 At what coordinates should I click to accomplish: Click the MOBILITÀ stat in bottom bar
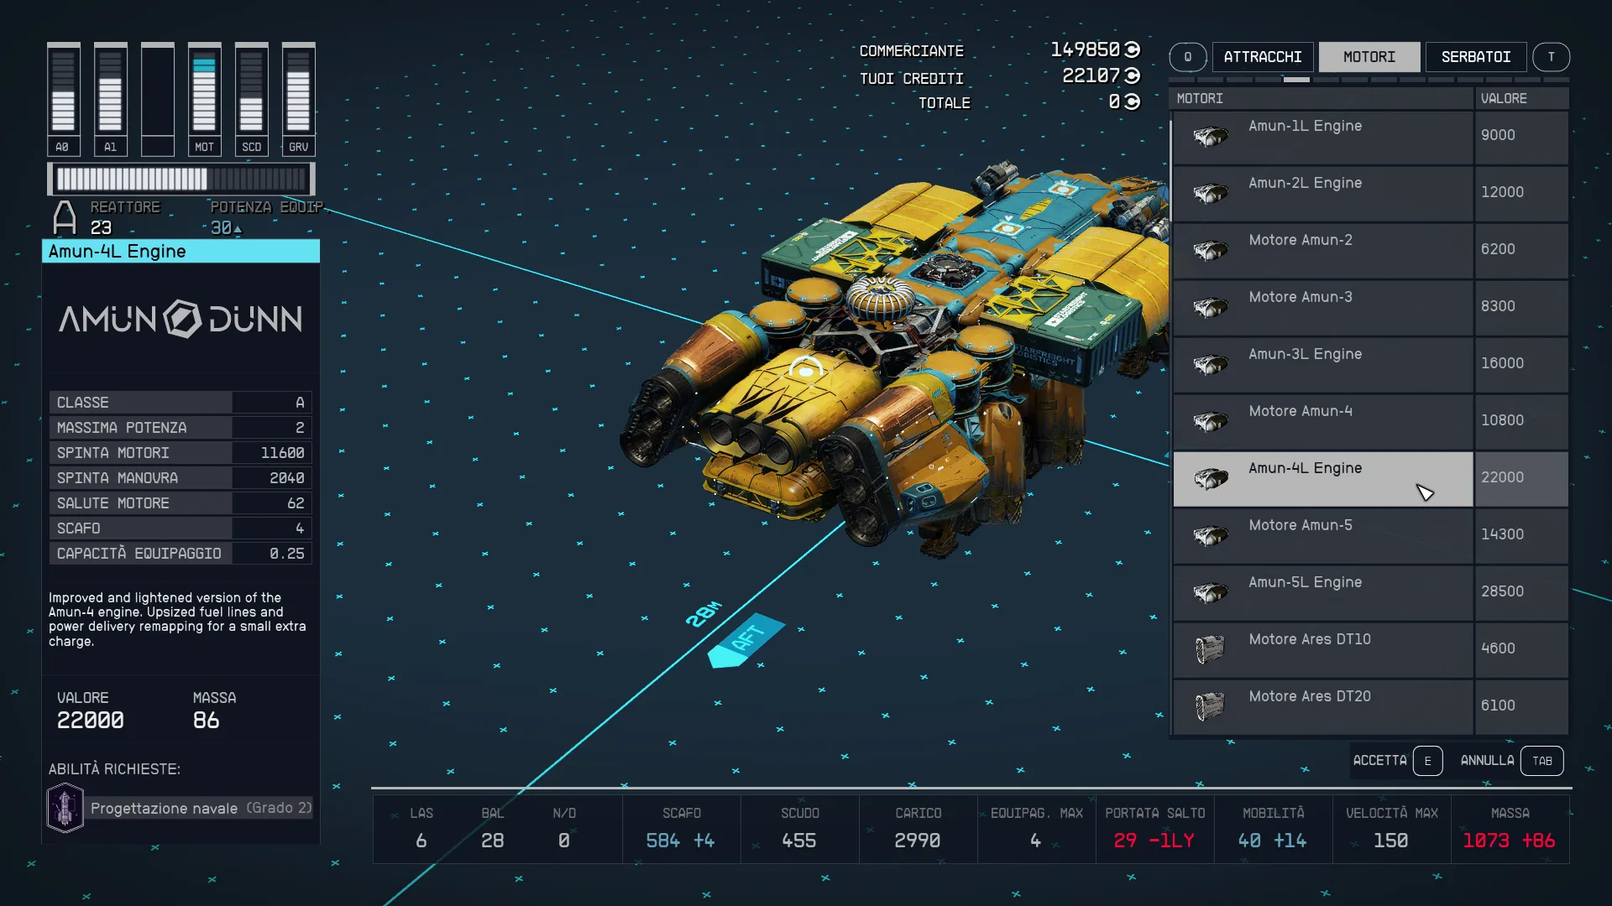tap(1273, 829)
